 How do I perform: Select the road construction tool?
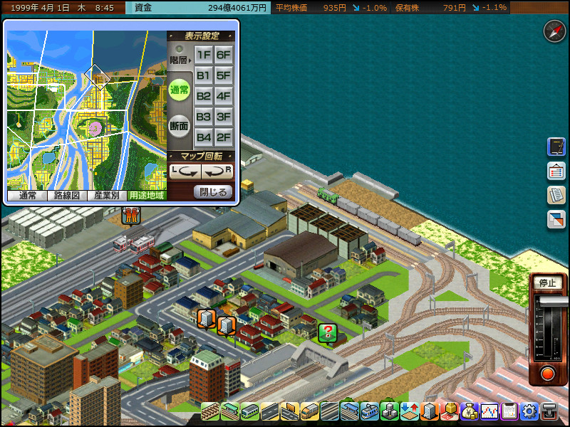tap(270, 411)
